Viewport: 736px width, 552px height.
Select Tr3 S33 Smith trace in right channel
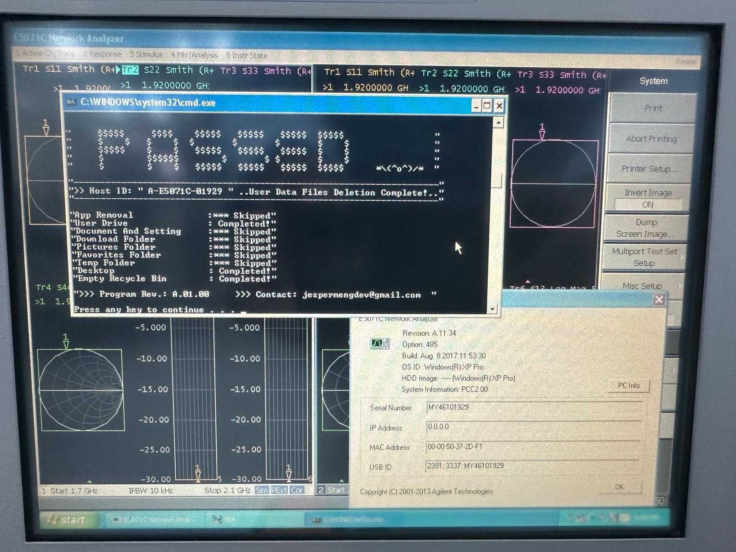(561, 75)
